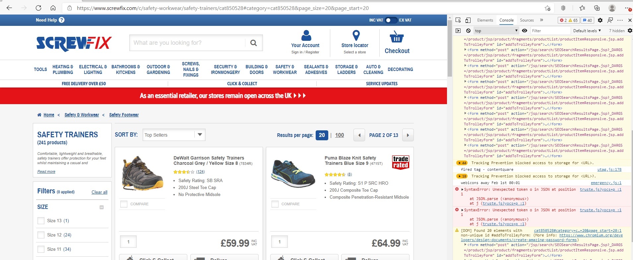Click the Need Help question mark icon
Viewport: 633px width, 260px height.
62,20
